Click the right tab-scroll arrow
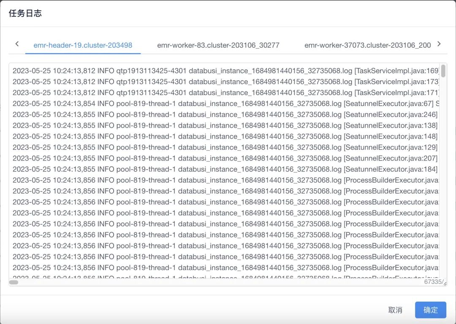The width and height of the screenshot is (456, 324). 439,44
